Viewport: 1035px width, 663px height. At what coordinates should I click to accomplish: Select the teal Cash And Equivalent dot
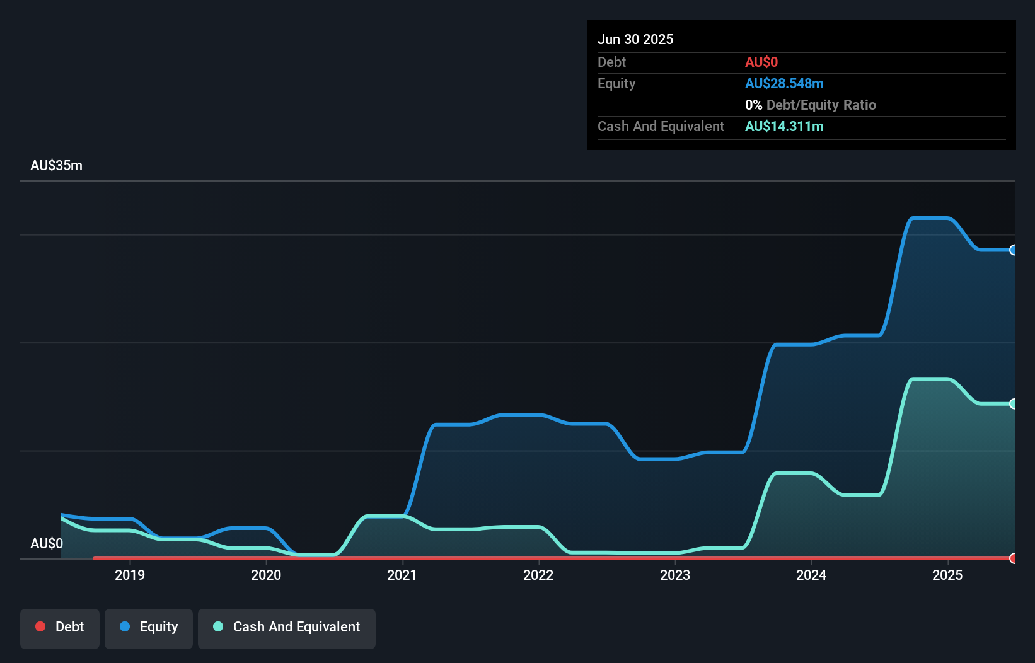pyautogui.click(x=217, y=626)
